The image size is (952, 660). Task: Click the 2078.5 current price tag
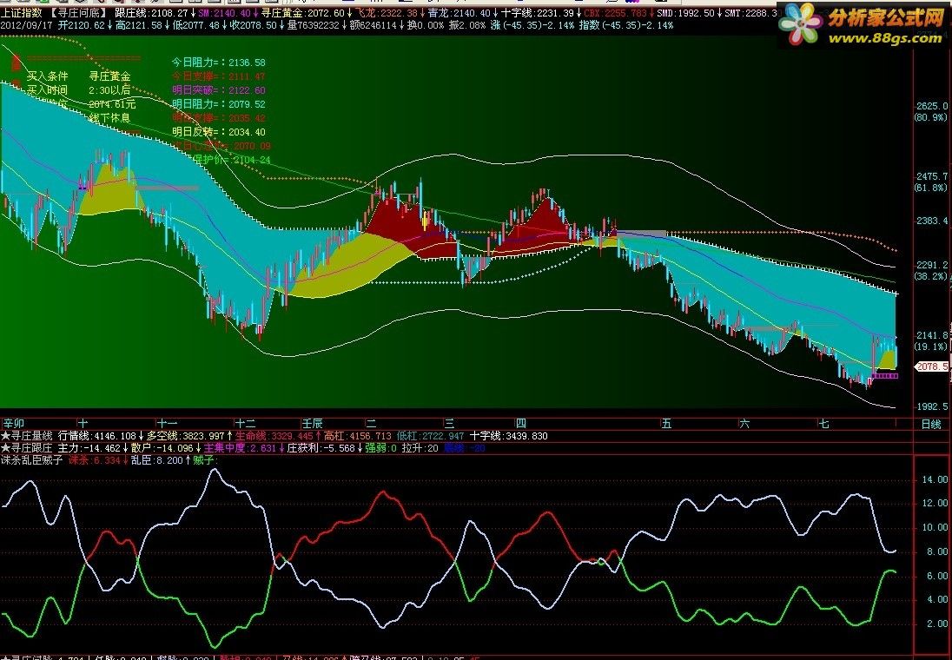click(932, 366)
